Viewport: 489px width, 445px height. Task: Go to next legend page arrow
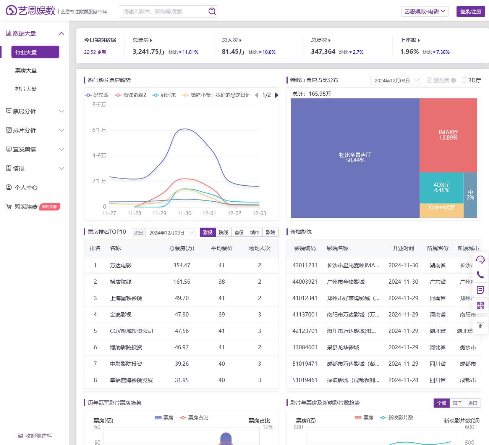tap(277, 95)
